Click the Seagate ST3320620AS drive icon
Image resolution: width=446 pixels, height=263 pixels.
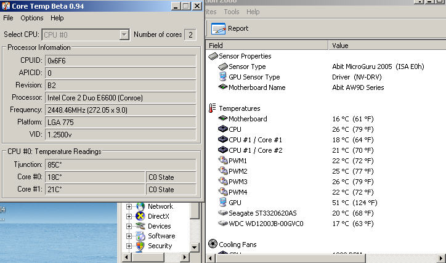[x=223, y=212]
